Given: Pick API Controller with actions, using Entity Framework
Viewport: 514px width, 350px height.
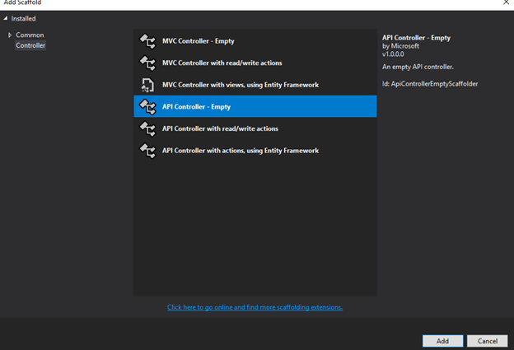Looking at the screenshot, I should pos(255,151).
